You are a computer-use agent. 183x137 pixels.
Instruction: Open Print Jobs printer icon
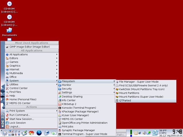click(60, 127)
